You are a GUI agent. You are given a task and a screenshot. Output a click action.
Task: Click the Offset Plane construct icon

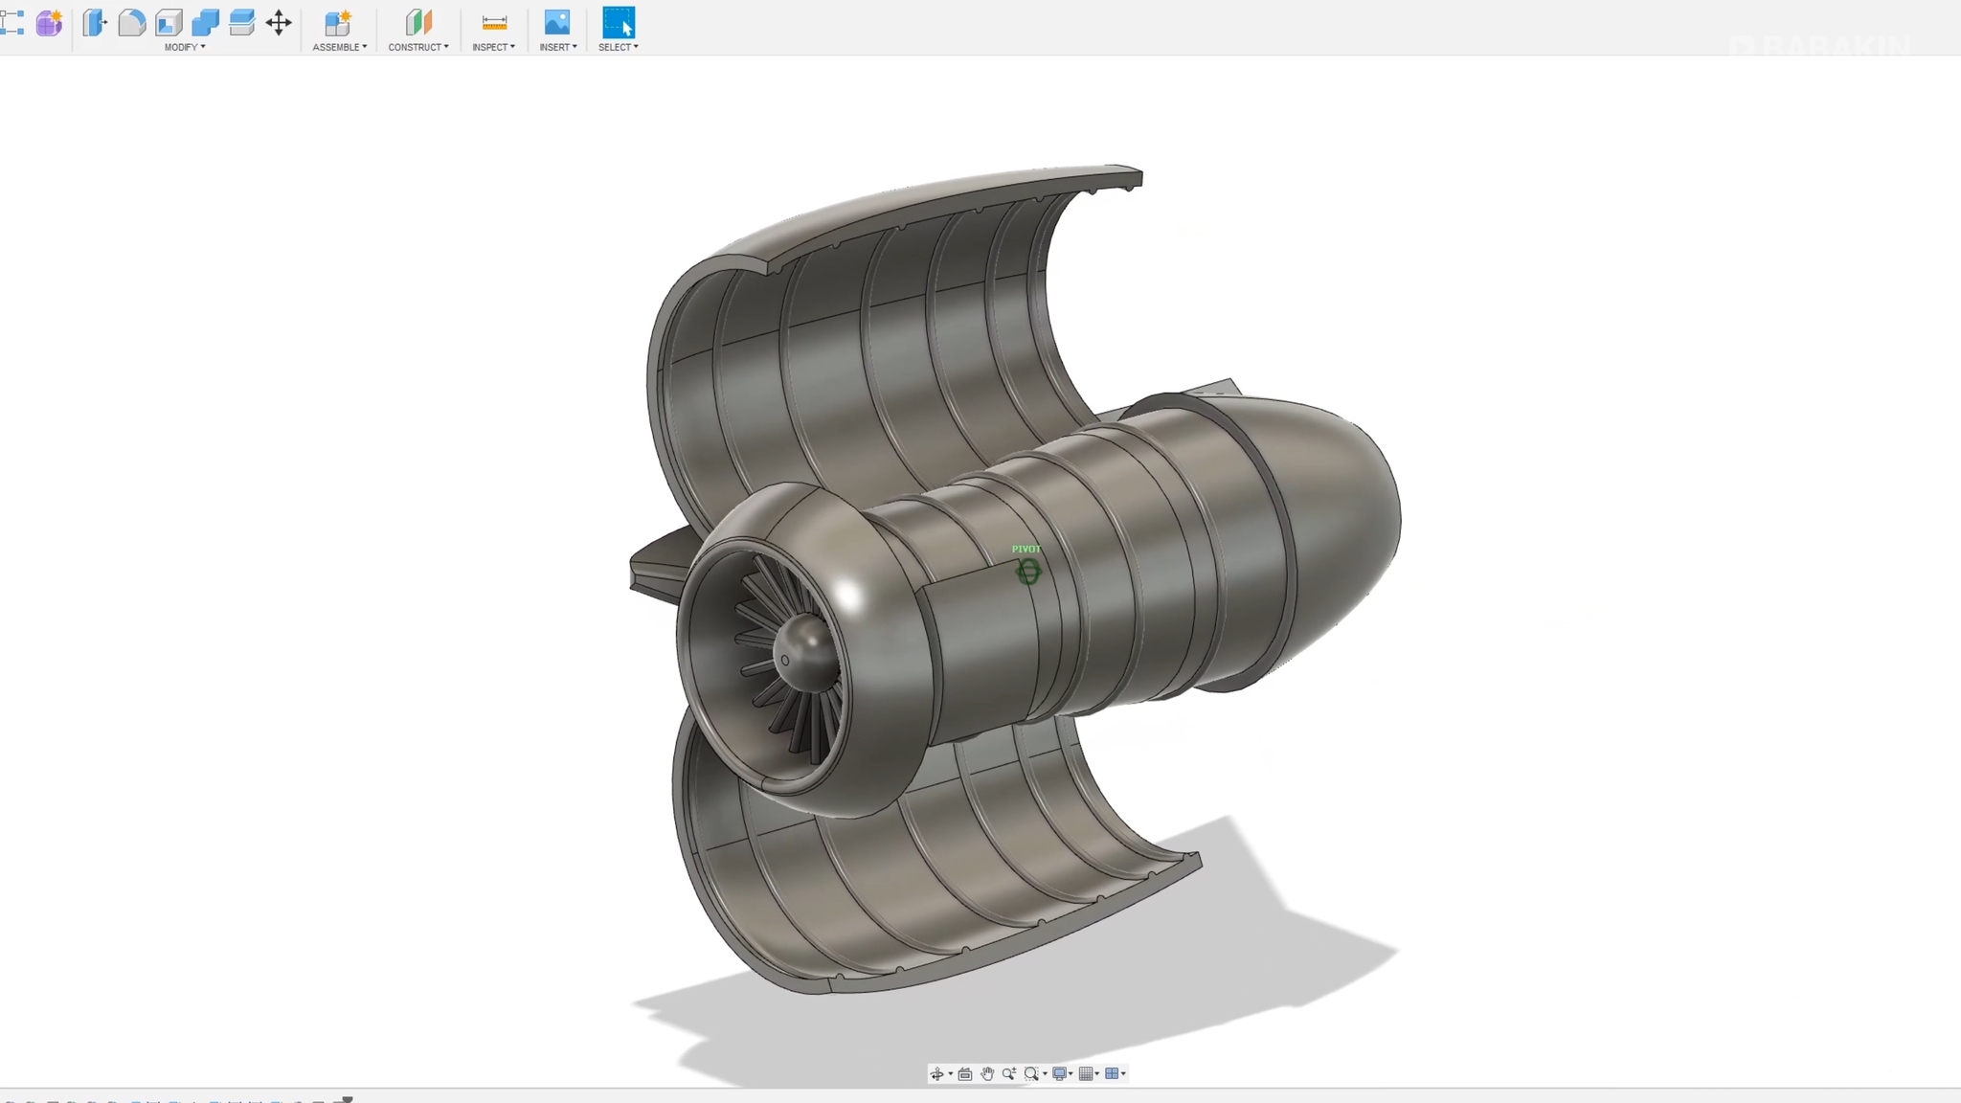[418, 22]
